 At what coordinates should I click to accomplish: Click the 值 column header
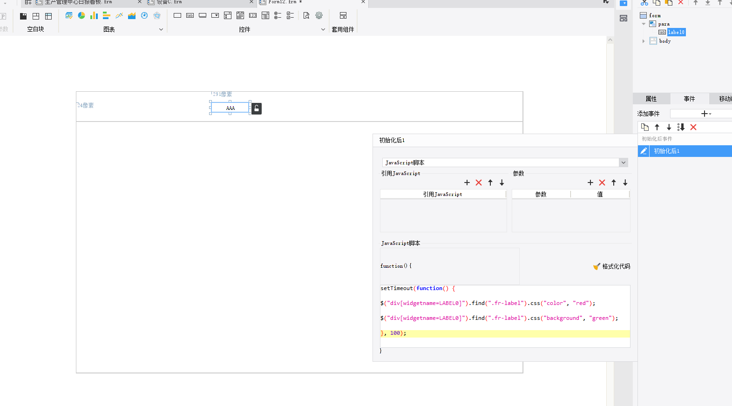click(x=600, y=194)
